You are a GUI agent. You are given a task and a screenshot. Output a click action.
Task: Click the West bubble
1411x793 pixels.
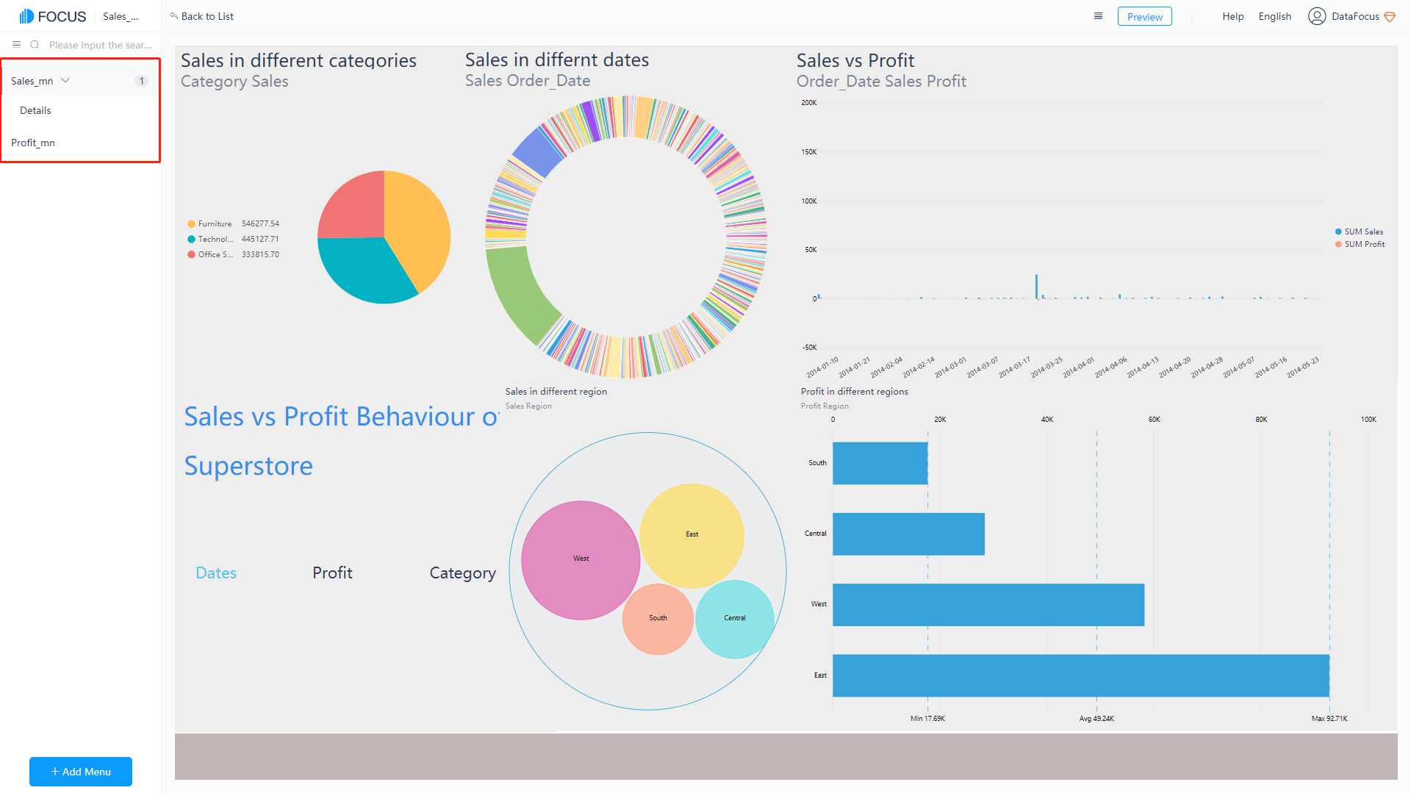(581, 560)
